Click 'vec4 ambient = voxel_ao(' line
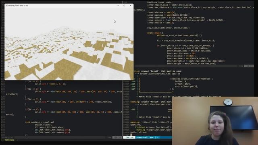This screenshot has width=258, height=145. (x=40, y=122)
